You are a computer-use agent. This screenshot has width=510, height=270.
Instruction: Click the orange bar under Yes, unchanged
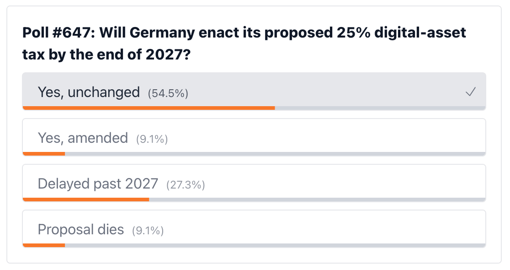(x=149, y=108)
